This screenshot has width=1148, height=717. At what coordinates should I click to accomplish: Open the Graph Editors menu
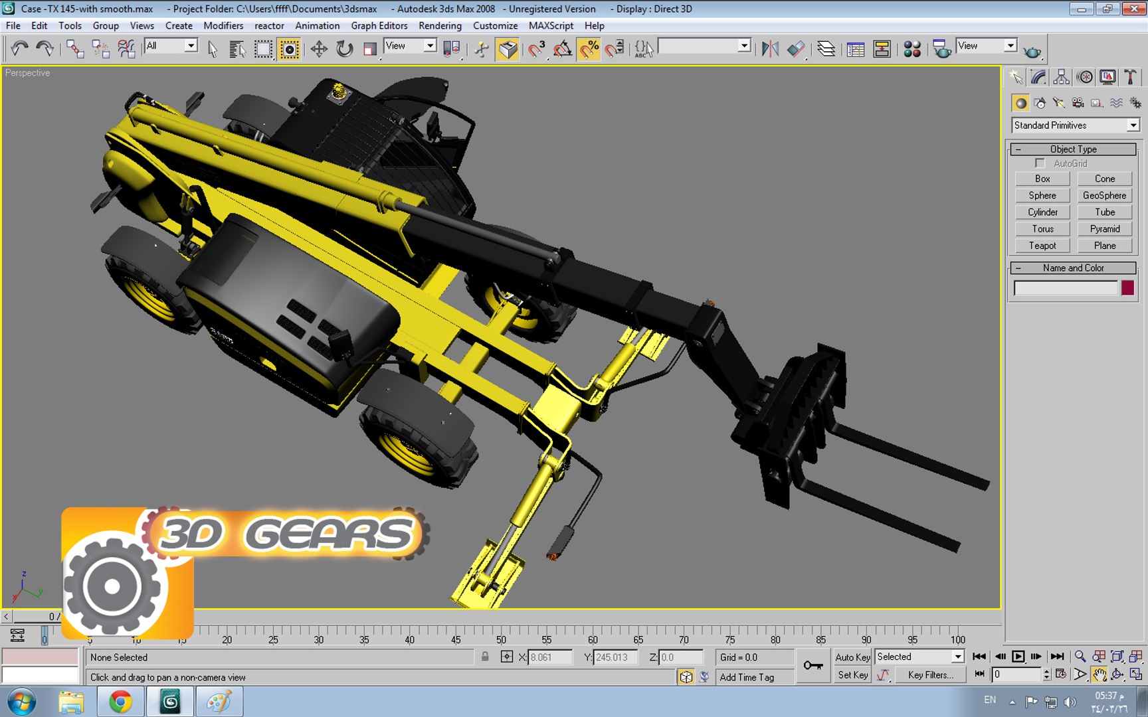point(379,26)
